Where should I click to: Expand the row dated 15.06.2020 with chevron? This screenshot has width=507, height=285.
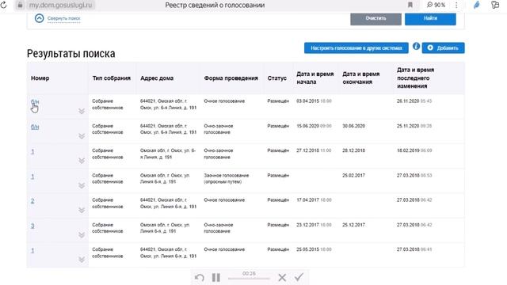[x=82, y=136]
